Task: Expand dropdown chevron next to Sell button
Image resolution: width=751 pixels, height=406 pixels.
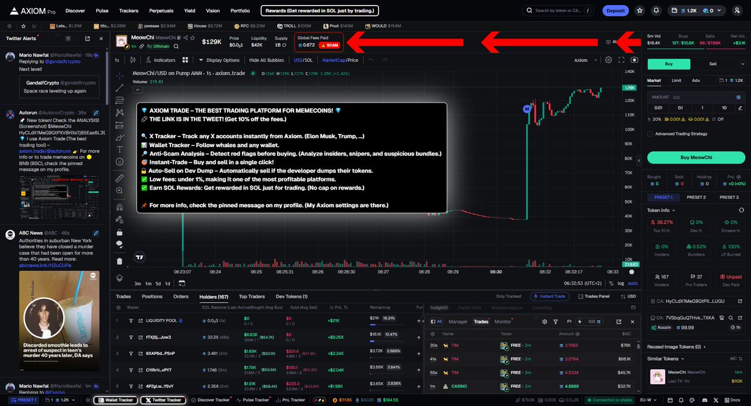Action: click(x=742, y=64)
